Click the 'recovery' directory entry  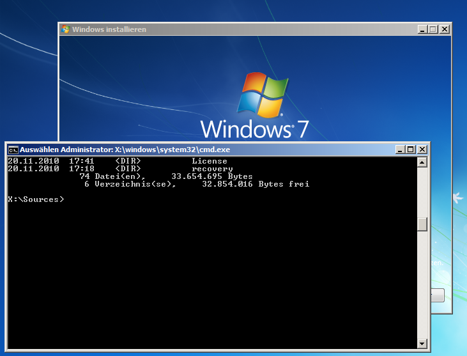[x=212, y=169]
